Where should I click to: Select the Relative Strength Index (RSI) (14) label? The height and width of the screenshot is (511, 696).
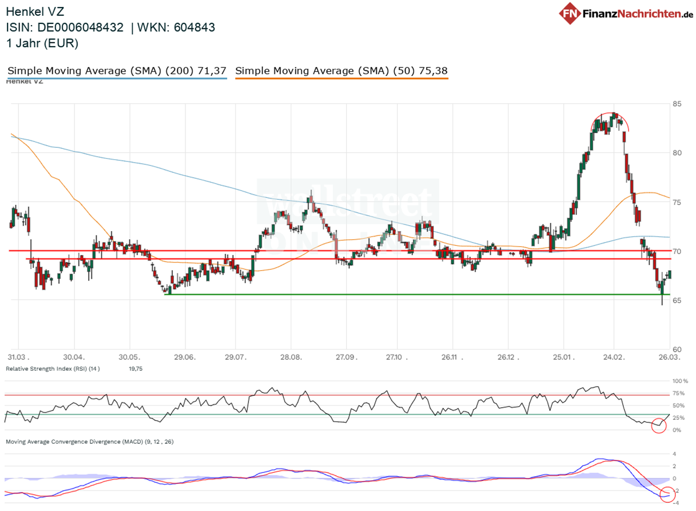click(60, 368)
